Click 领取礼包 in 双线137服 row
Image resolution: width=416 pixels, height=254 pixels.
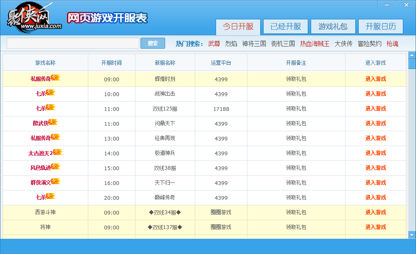[x=296, y=227]
